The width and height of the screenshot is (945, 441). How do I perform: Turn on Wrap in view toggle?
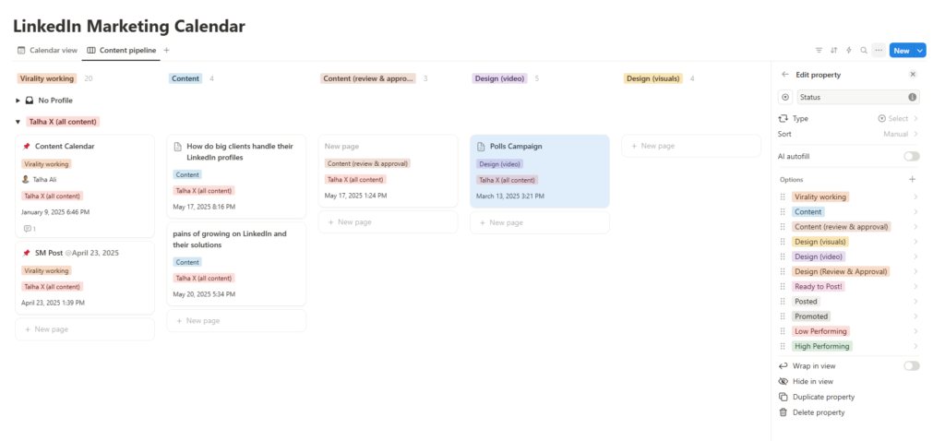click(911, 366)
